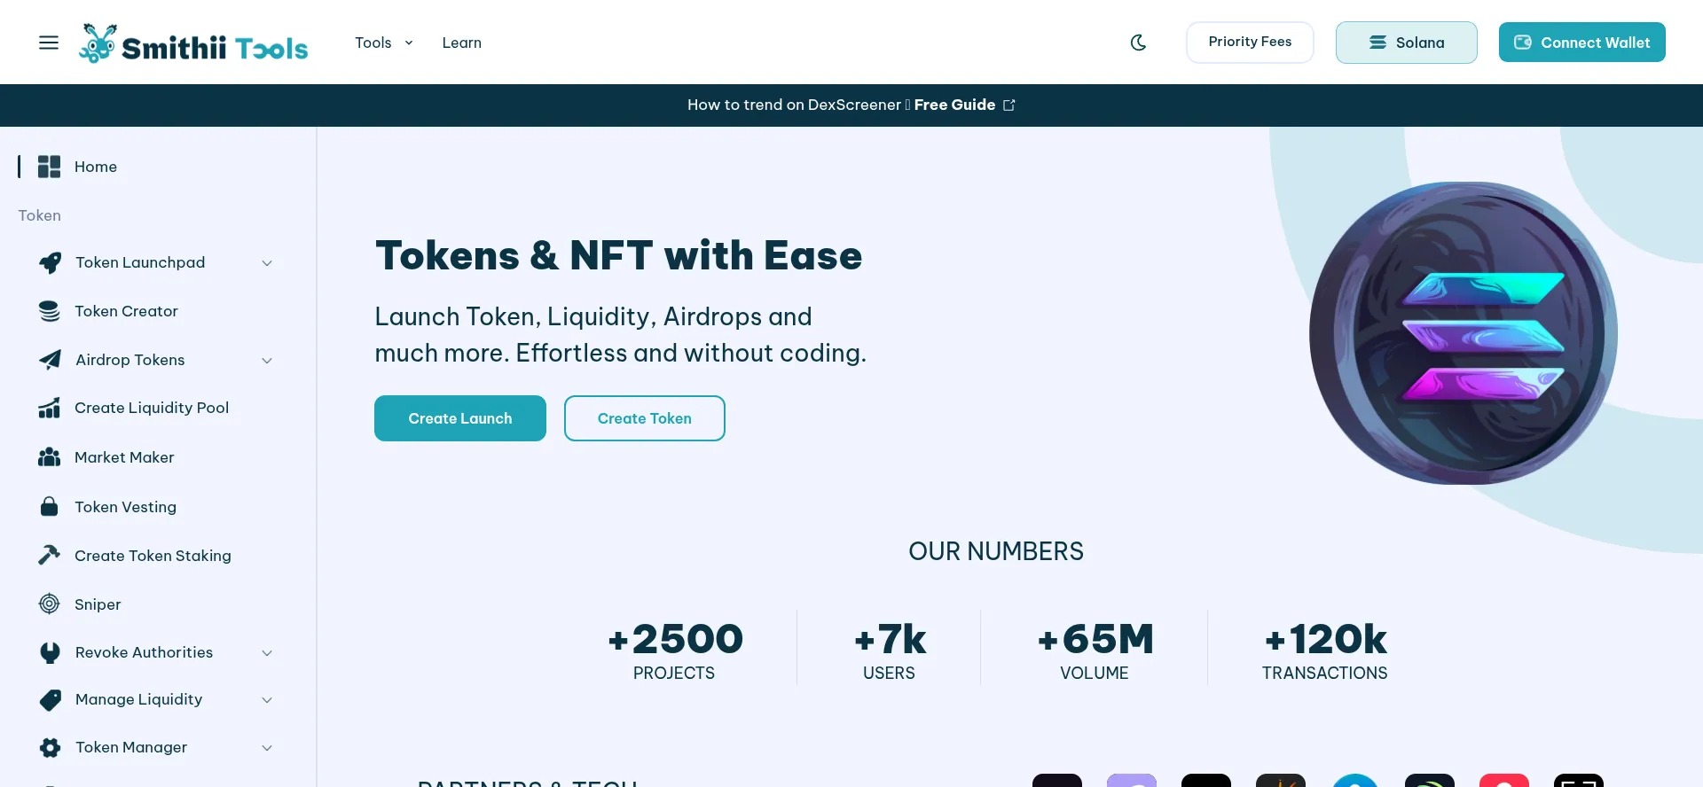Open the Solana network selector
Viewport: 1703px width, 787px height.
pyautogui.click(x=1407, y=43)
